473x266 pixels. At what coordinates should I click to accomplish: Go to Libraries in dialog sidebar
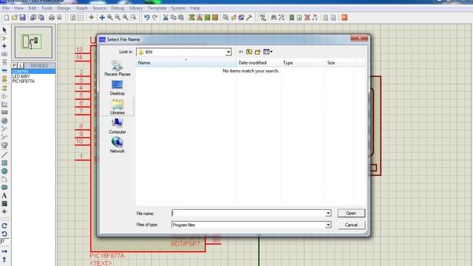[118, 106]
